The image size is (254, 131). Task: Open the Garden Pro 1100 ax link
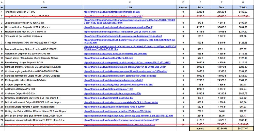[108, 89]
